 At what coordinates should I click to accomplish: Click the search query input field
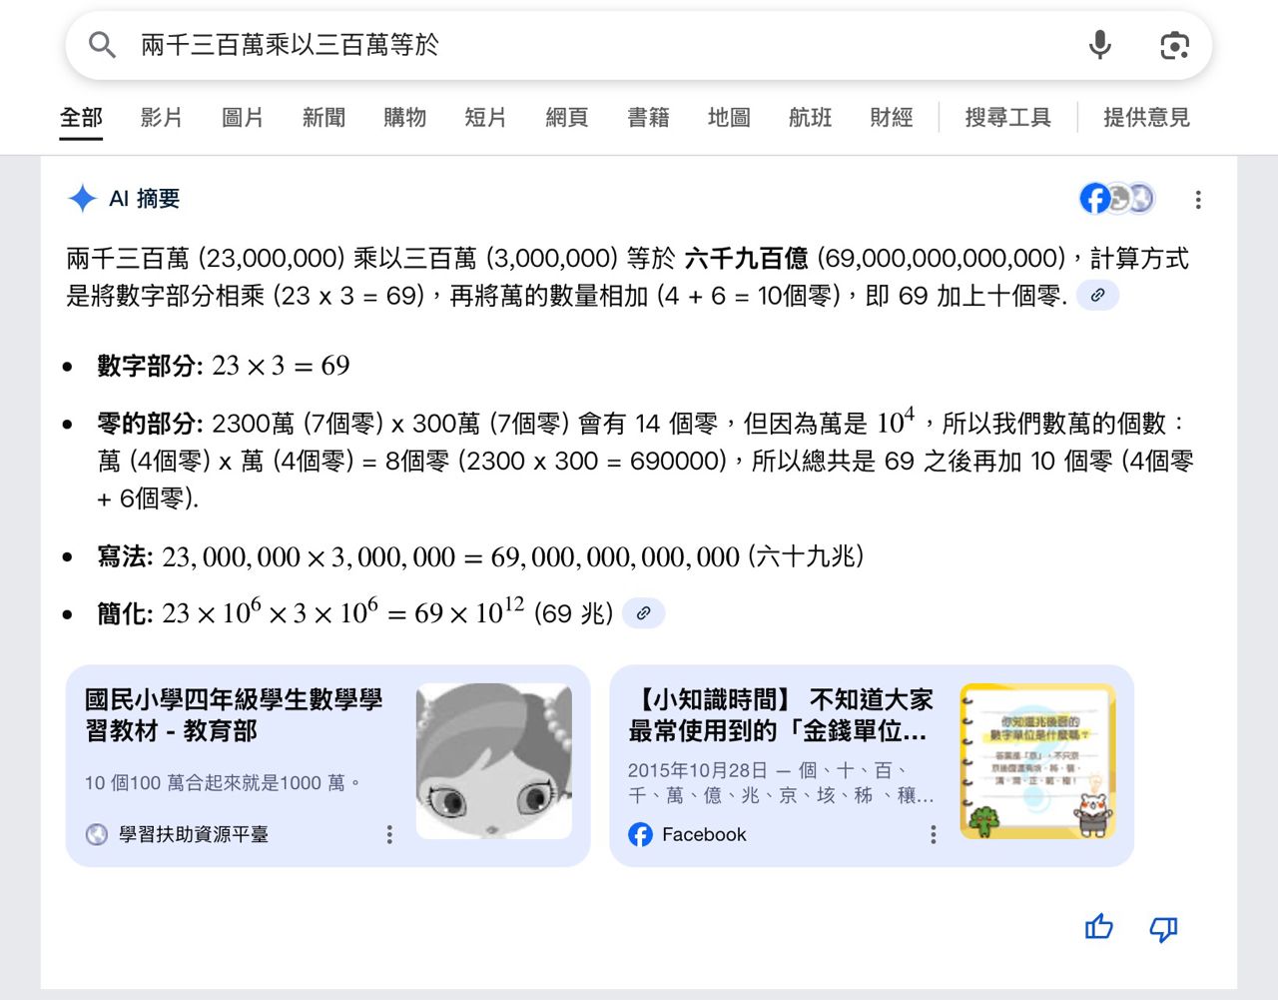click(599, 45)
